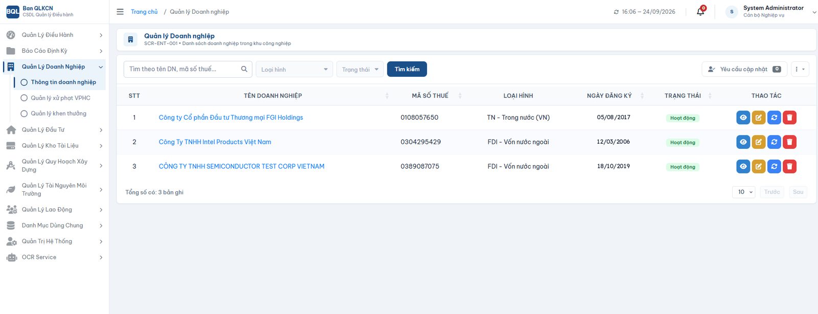Viewport: 818px width, 314px height.
Task: Expand Quản Lý Điều Hành menu
Action: 55,35
